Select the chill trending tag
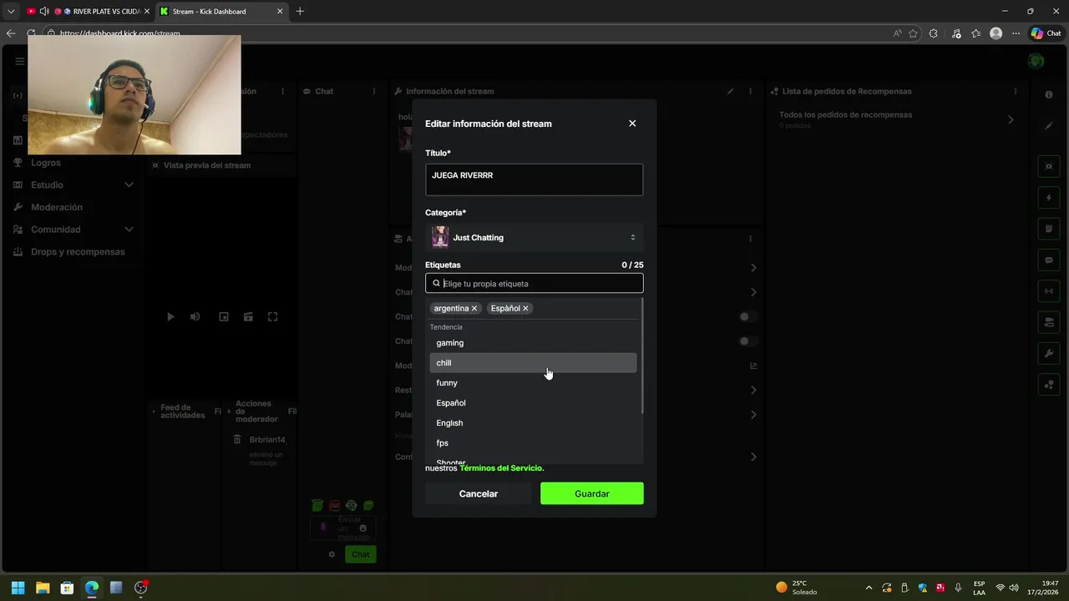This screenshot has height=601, width=1069. (533, 363)
